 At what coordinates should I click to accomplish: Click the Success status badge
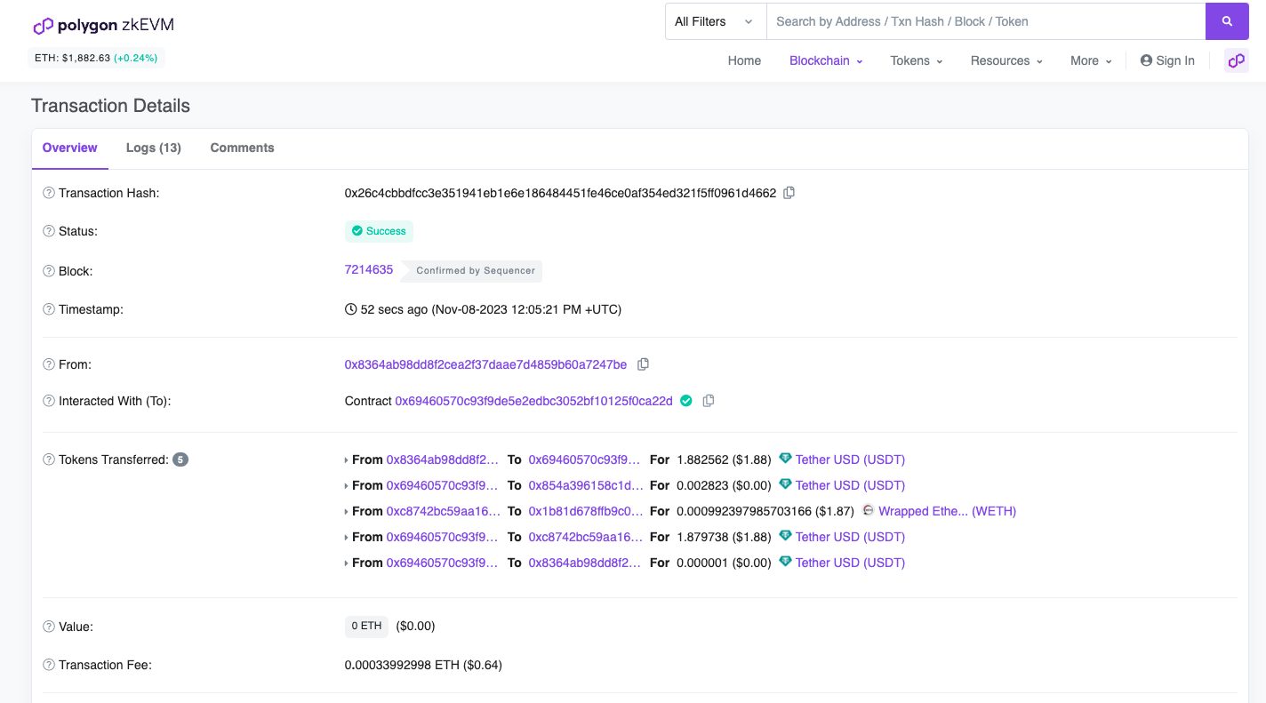point(379,231)
